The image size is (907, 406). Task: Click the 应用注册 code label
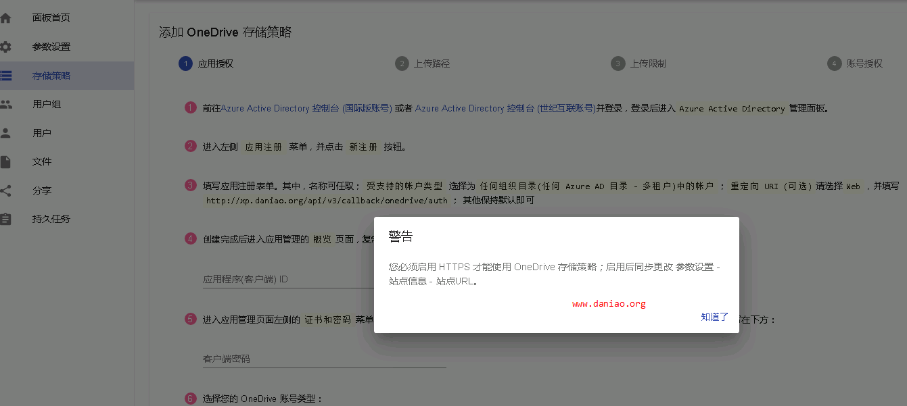[263, 147]
